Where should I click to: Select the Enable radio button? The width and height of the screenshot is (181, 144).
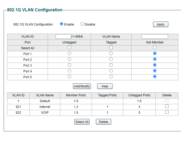click(62, 24)
